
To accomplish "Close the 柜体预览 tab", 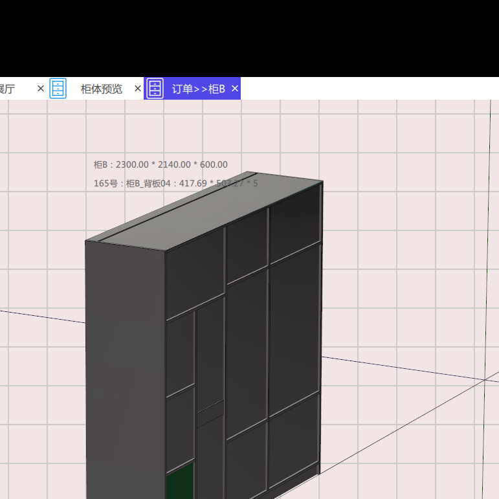I will (137, 89).
